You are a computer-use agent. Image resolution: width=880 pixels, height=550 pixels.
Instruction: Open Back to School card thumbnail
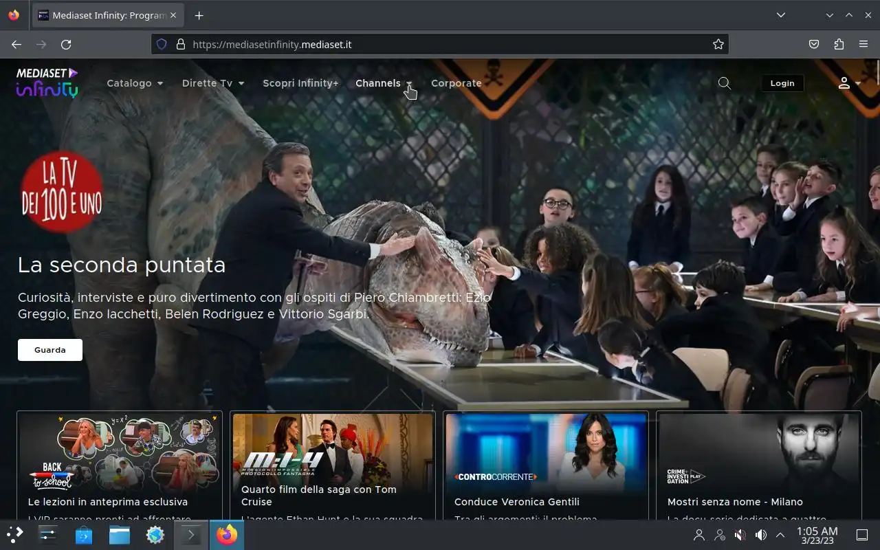point(120,452)
